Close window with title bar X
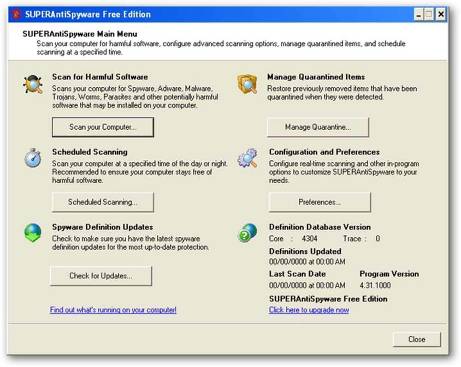 441,14
